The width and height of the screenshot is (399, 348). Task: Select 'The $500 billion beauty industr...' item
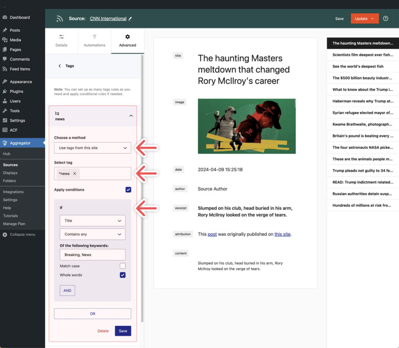(363, 78)
